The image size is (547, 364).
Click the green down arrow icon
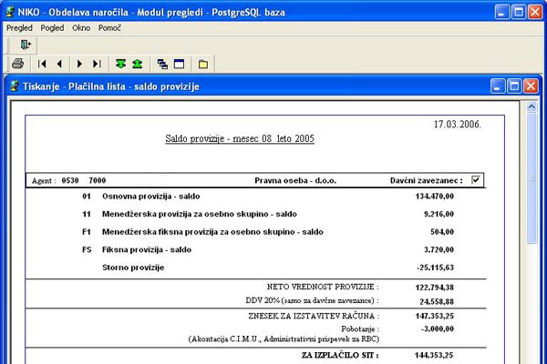(120, 65)
